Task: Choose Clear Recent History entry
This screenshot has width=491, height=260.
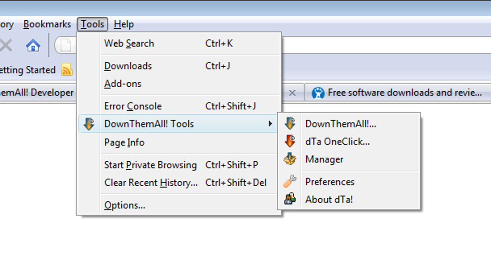Action: click(151, 183)
